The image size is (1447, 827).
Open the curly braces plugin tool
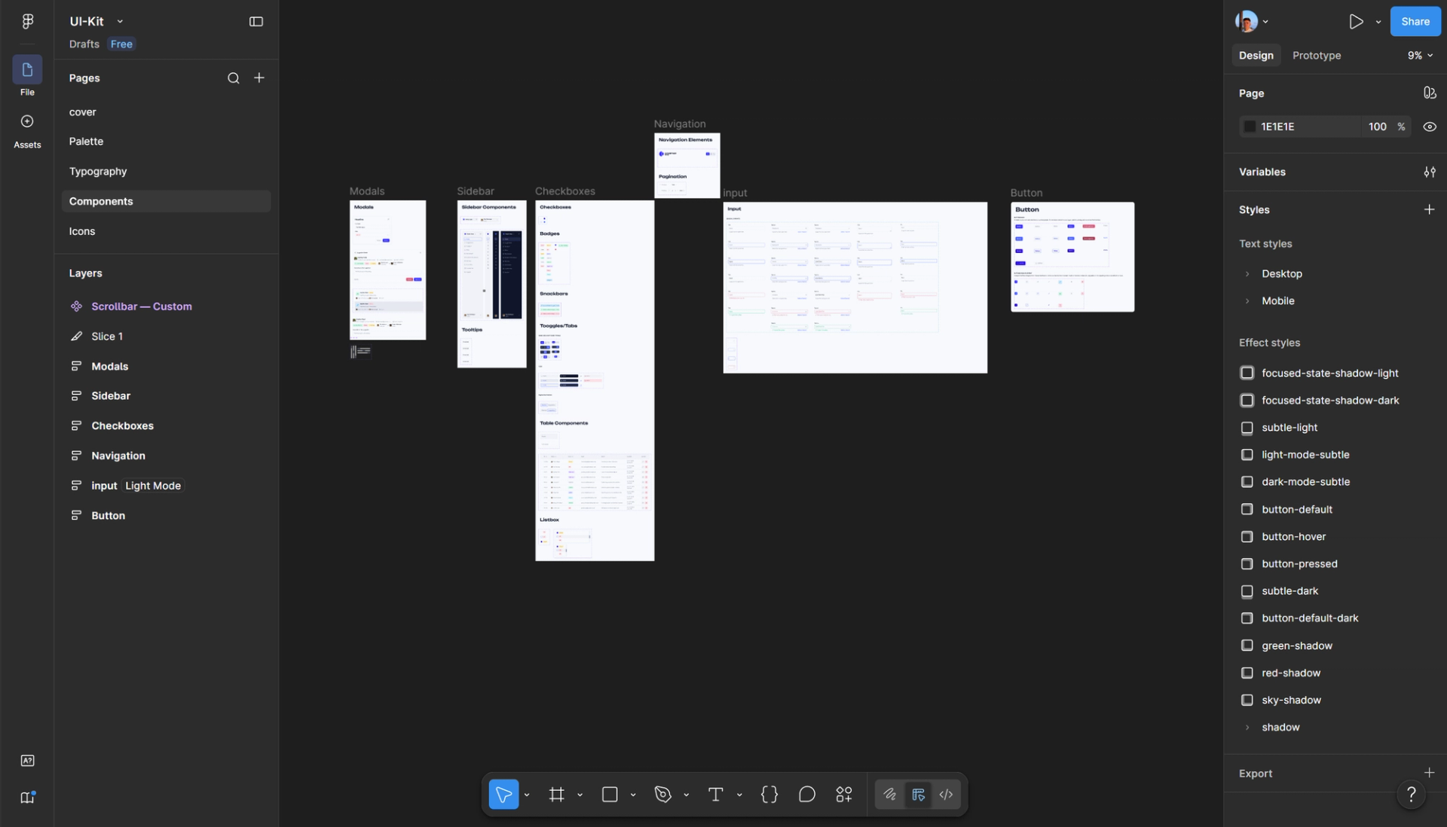point(769,795)
